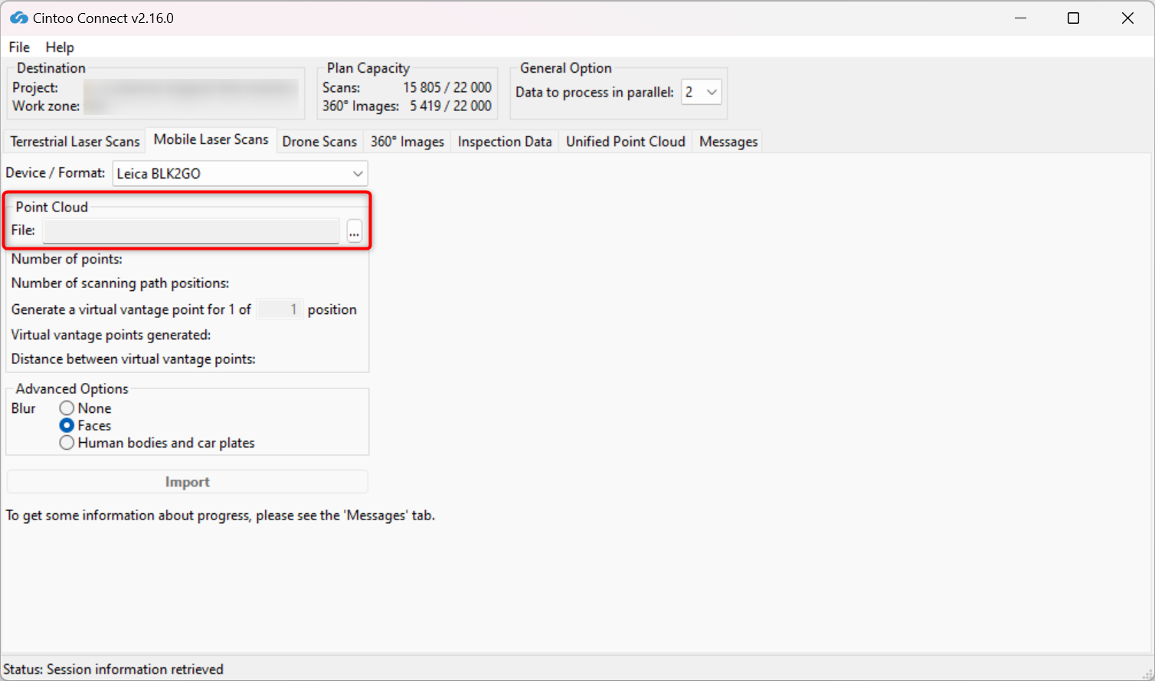Open the File menu
1155x681 pixels.
[x=19, y=47]
